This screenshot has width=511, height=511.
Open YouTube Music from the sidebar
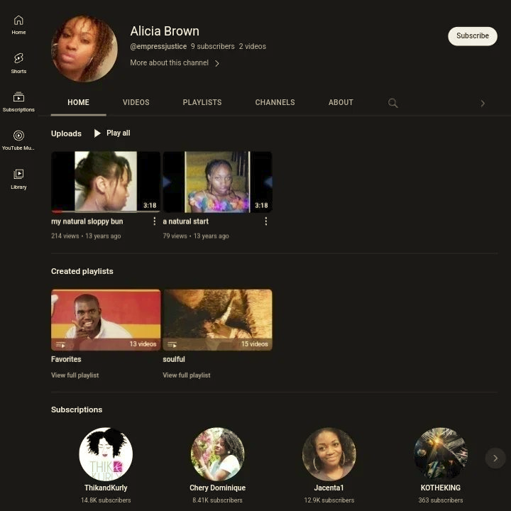[18, 141]
